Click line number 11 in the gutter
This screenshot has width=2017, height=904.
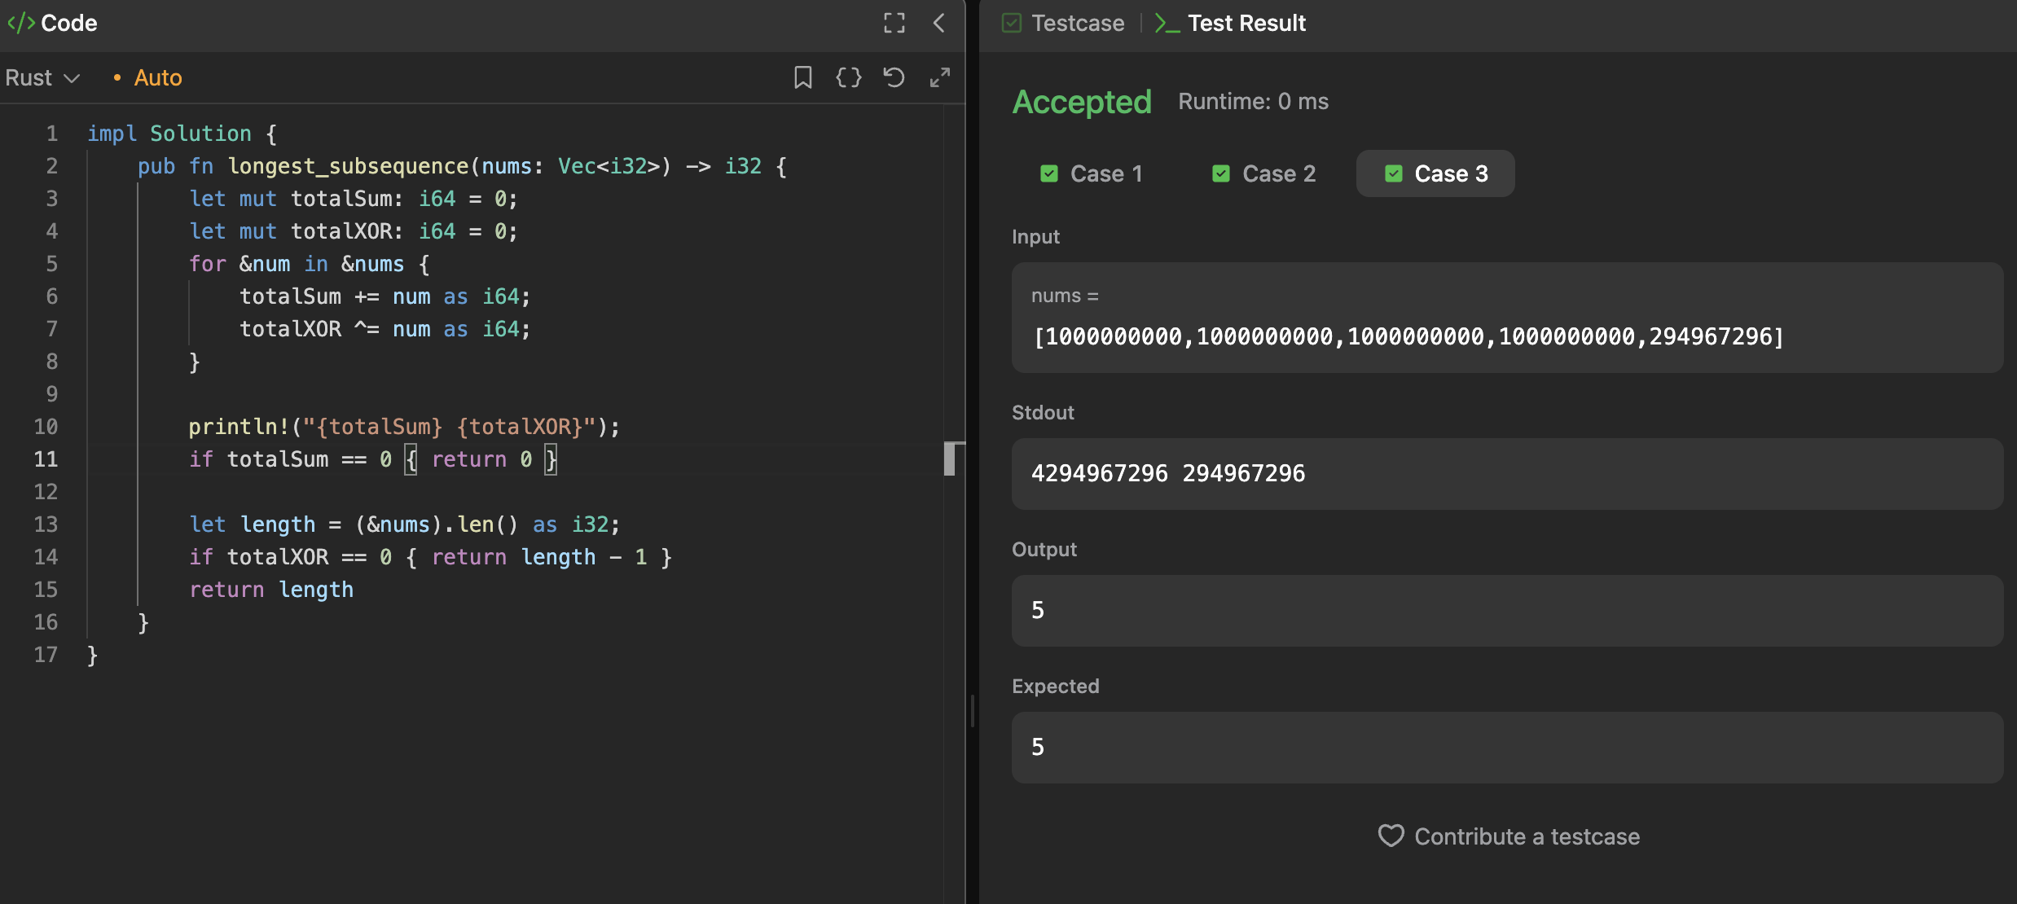coord(46,459)
